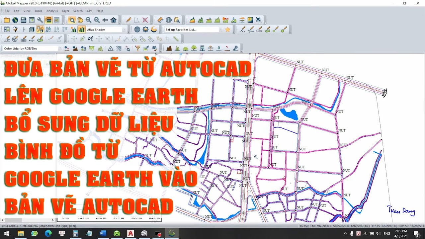Open Microsoft Edge from the taskbar
This screenshot has height=239, width=425.
coord(48,234)
